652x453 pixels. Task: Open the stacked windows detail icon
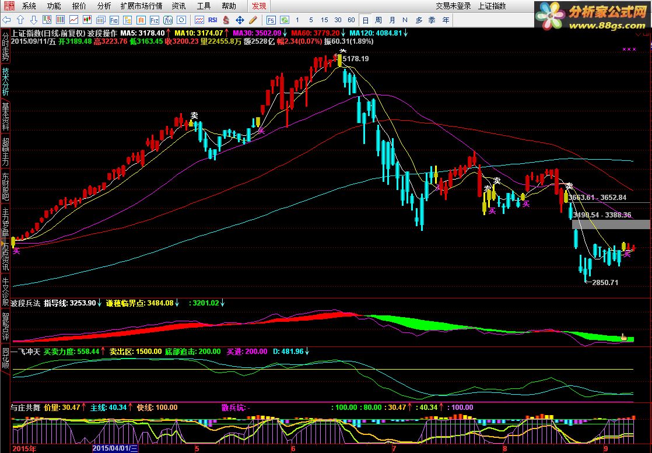(x=101, y=20)
